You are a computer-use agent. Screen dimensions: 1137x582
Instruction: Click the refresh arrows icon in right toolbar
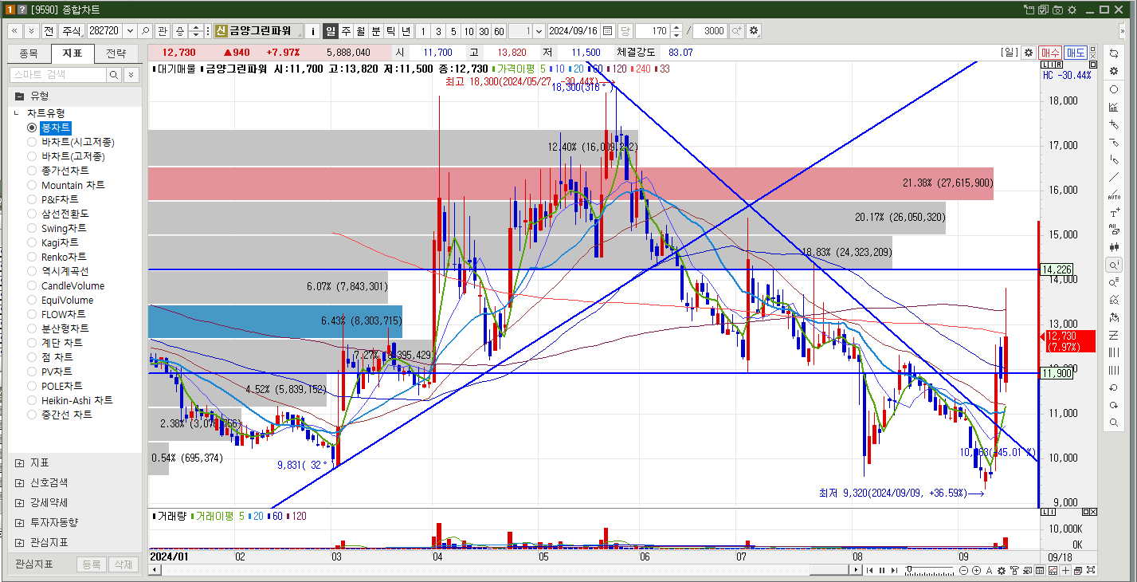pos(1113,53)
